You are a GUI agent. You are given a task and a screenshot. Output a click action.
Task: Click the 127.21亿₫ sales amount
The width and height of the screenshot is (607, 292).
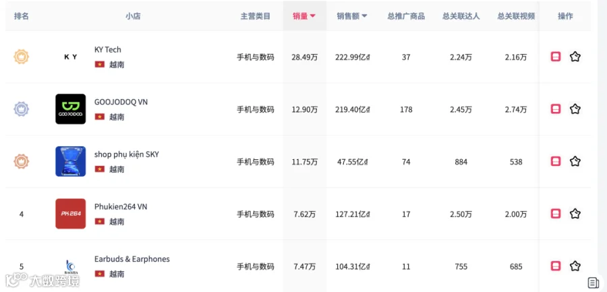353,214
